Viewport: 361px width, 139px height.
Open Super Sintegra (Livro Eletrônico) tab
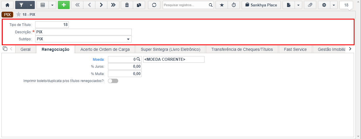click(x=171, y=49)
